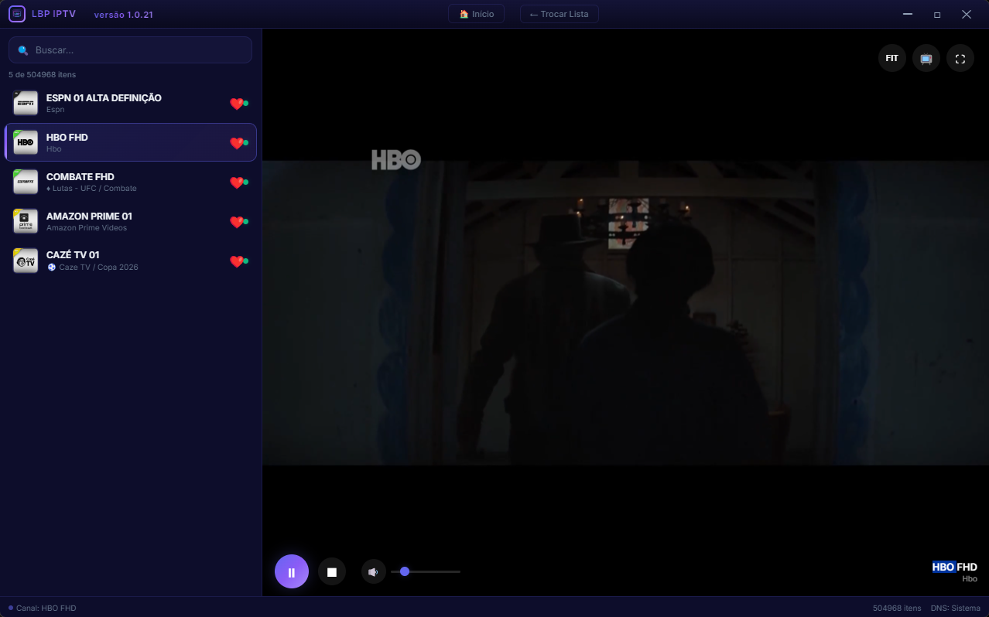Enter fullscreen with the expand icon
Screen dimensions: 989x617
pos(960,58)
